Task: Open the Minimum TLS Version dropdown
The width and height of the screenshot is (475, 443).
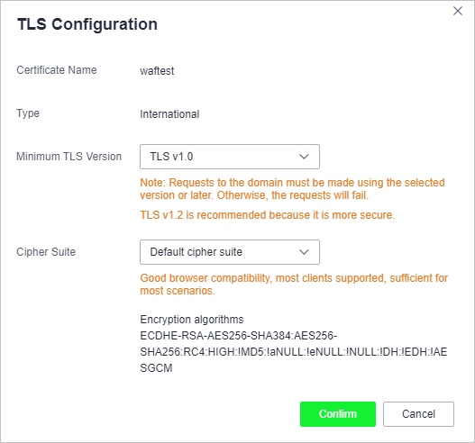Action: 230,157
